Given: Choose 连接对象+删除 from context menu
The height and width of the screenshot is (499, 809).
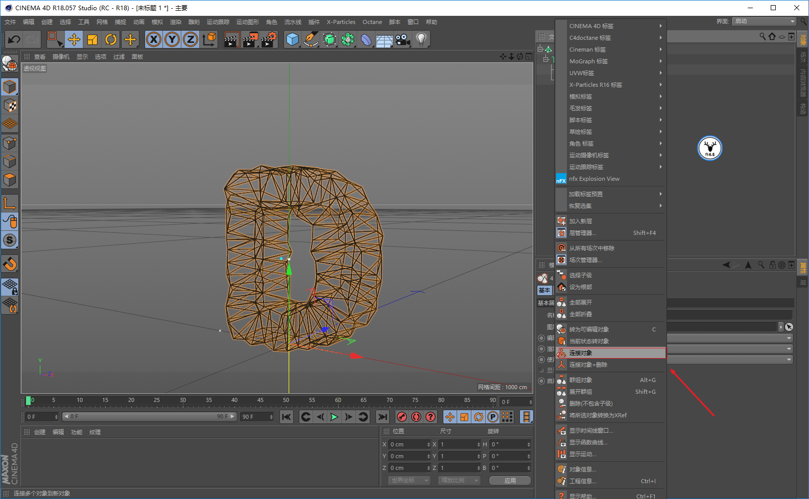Looking at the screenshot, I should click(x=588, y=365).
